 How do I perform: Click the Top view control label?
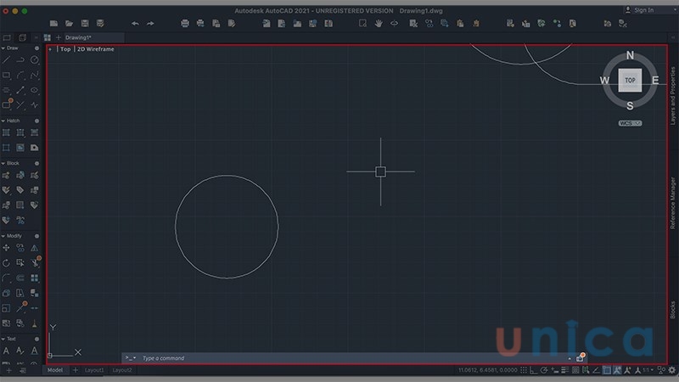[x=65, y=49]
